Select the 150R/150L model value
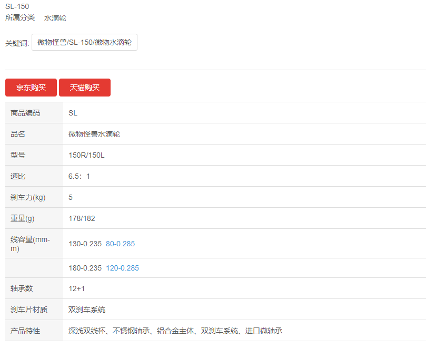The image size is (426, 347). click(x=87, y=155)
